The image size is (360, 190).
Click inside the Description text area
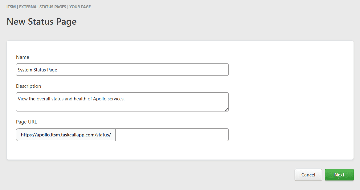(x=122, y=105)
